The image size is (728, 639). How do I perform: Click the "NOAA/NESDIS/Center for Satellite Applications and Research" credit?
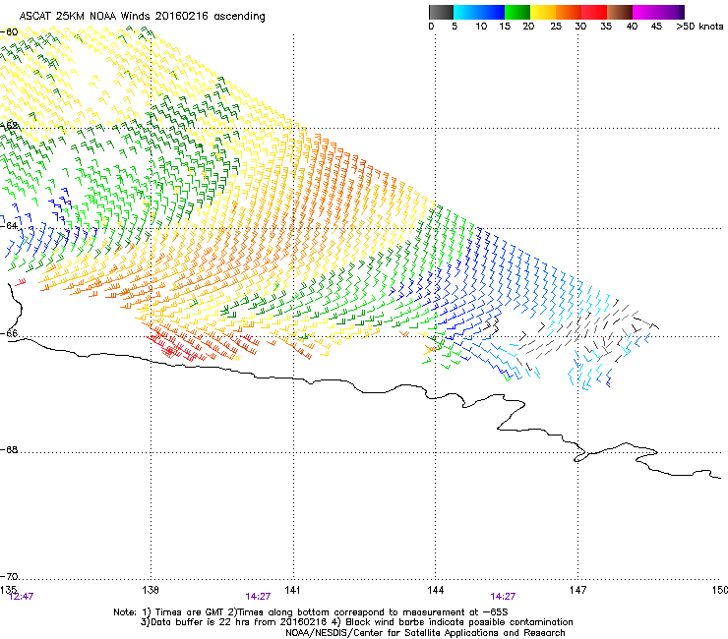tap(425, 633)
